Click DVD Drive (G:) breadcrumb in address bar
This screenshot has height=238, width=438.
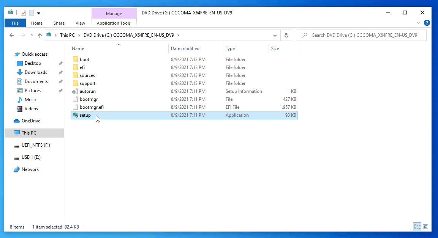129,35
